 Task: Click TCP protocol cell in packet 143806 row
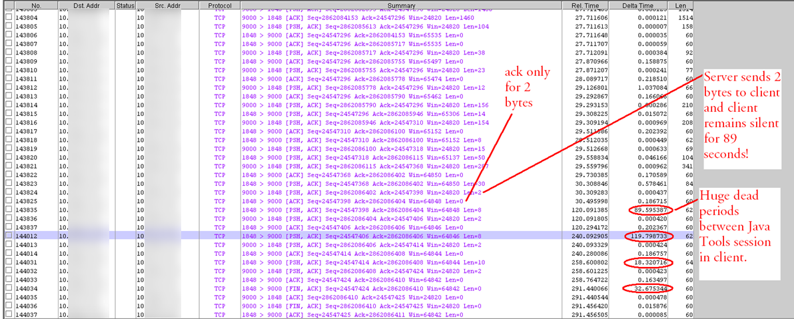220,35
